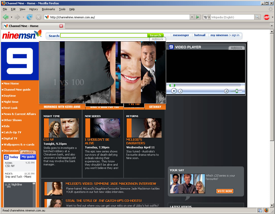
Task: Expand the address bar URL history dropdown
Action: 192,17
